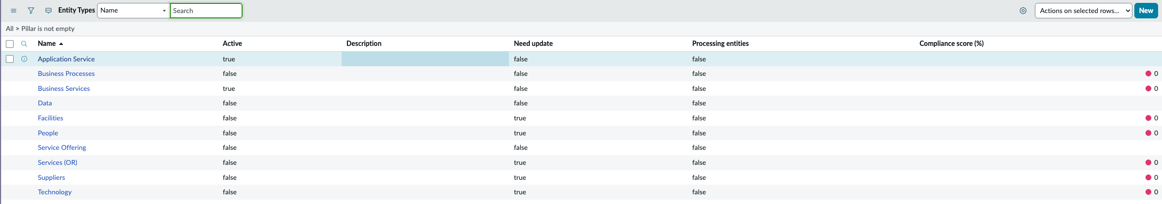1162x204 pixels.
Task: Open the Business Services record
Action: point(64,88)
